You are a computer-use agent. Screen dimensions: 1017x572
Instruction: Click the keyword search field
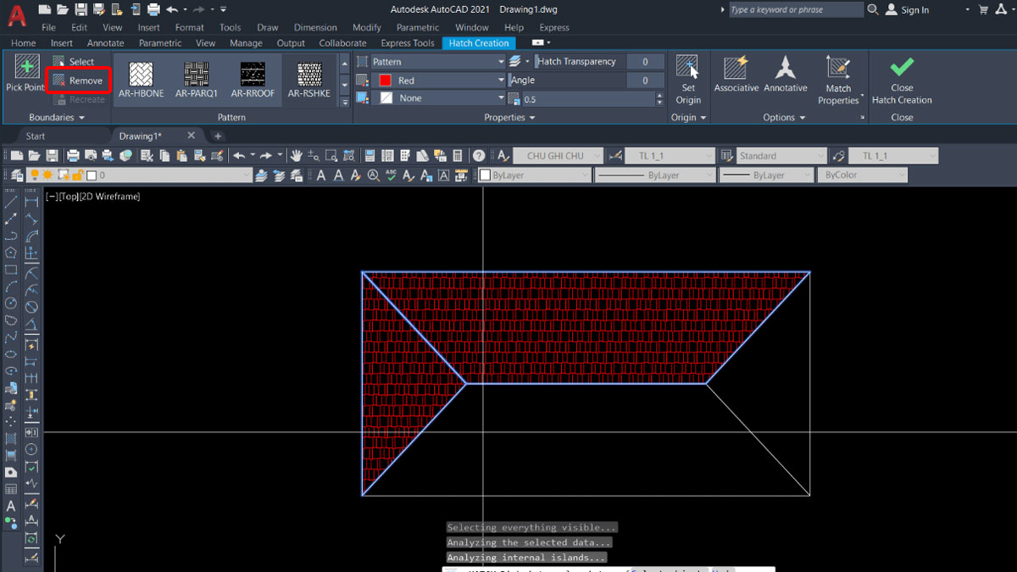tap(795, 10)
